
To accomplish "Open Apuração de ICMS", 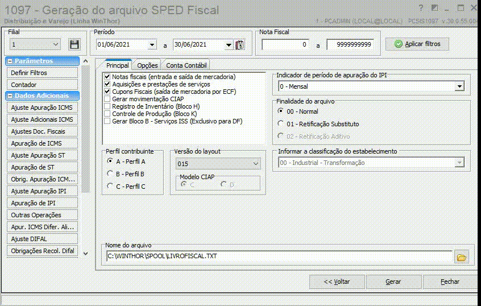I will (42, 143).
